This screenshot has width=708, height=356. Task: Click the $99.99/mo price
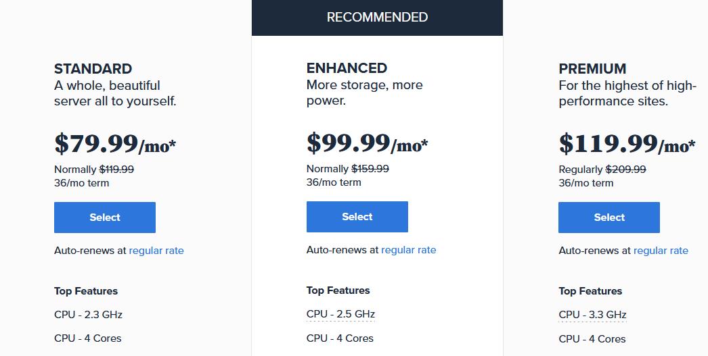[x=367, y=143]
